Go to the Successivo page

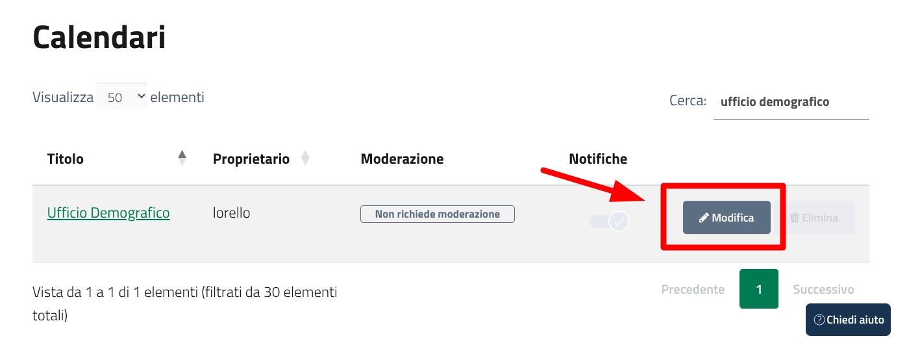coord(823,289)
